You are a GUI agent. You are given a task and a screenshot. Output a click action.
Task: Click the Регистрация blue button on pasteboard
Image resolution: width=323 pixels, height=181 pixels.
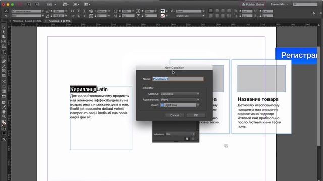pos(296,55)
